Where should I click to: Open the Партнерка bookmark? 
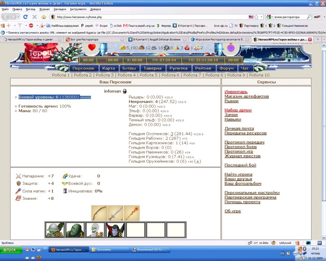(x=249, y=26)
